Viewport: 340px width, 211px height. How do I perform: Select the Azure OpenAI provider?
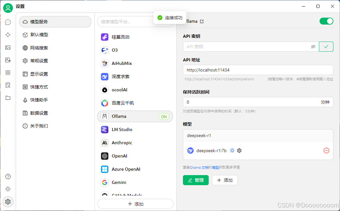pos(135,169)
